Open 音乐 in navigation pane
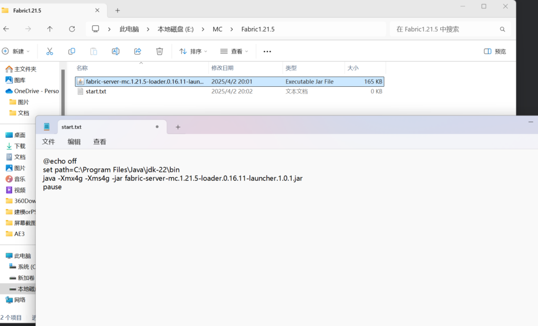The width and height of the screenshot is (538, 326). tap(16, 179)
